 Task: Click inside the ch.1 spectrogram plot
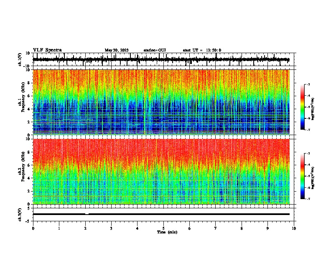(161, 102)
